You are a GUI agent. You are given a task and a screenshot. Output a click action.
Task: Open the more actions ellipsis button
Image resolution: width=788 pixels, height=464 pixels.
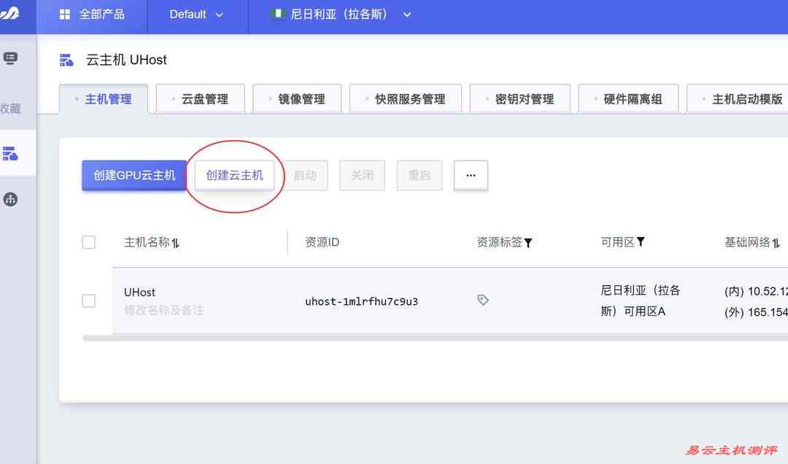click(x=471, y=175)
